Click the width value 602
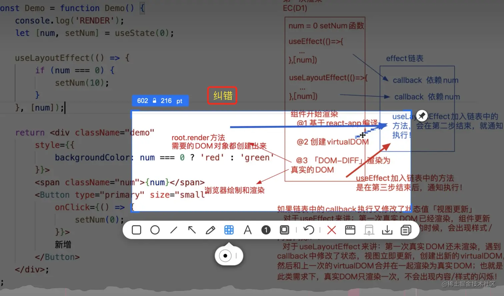 (x=143, y=101)
